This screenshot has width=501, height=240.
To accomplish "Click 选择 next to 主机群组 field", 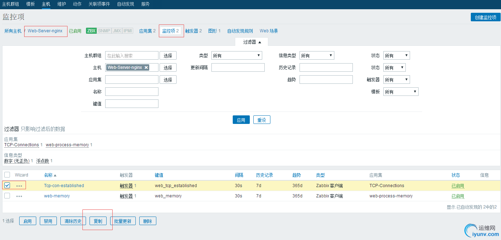I will 168,55.
